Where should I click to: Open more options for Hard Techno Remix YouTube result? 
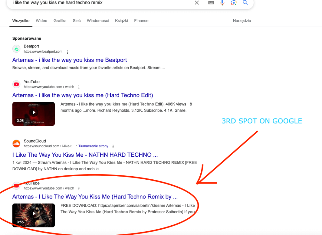point(79,189)
